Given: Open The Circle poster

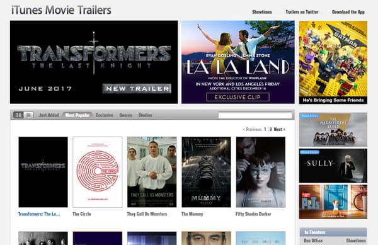Looking at the screenshot, I should 98,172.
